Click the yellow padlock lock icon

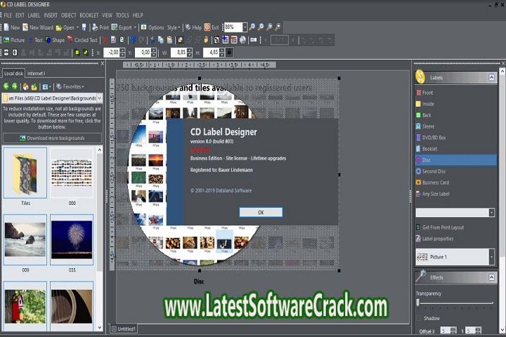206,40
